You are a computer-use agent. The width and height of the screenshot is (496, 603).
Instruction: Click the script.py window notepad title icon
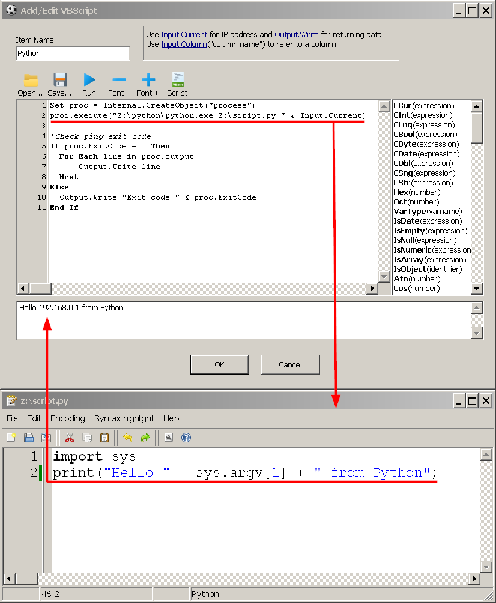pos(11,401)
